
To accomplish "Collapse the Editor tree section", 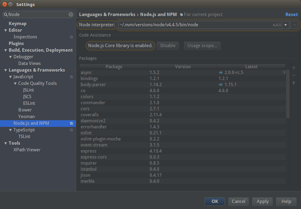I will (5, 30).
